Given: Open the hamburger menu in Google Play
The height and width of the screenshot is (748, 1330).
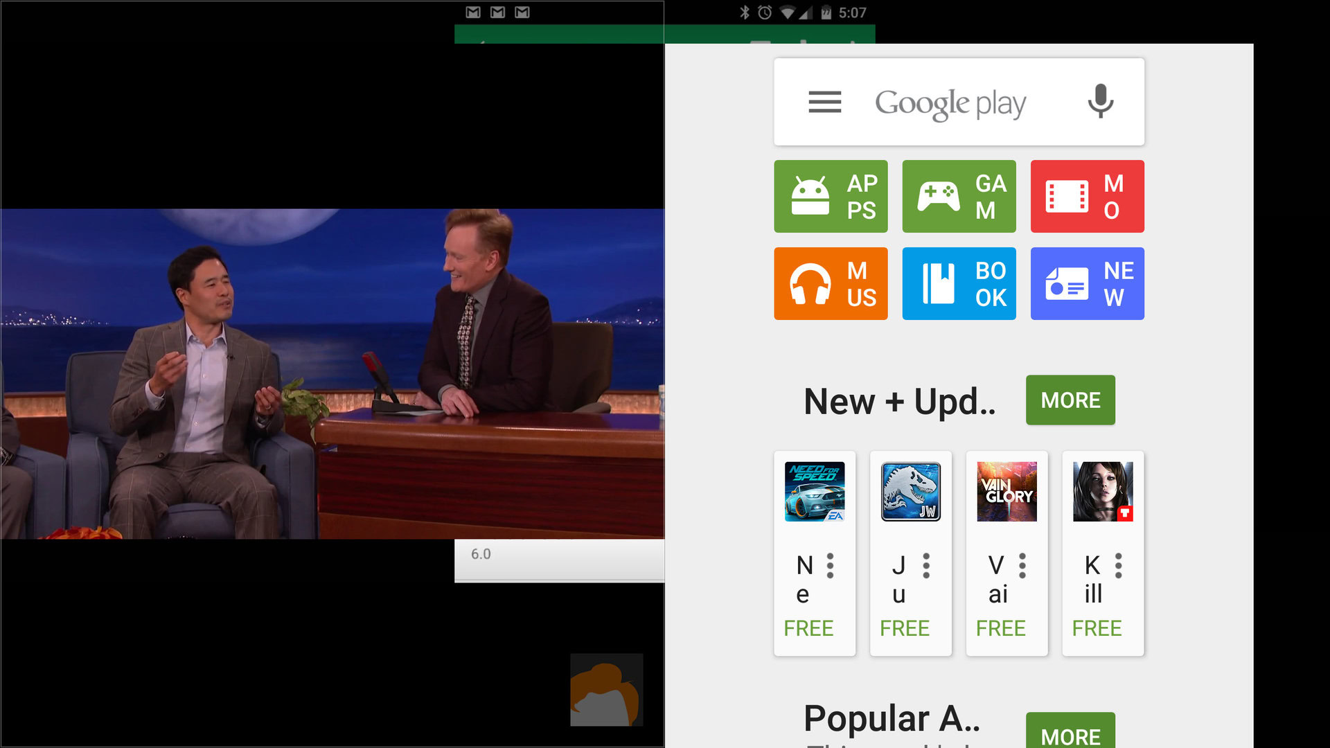Looking at the screenshot, I should coord(824,102).
